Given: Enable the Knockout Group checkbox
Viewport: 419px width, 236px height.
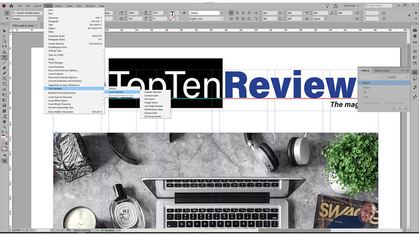Looking at the screenshot, I should point(386,103).
